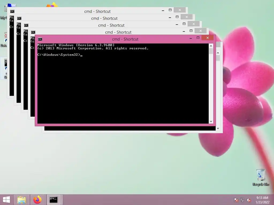
Task: Click the Microsoft Windows version text line
Action: point(76,45)
